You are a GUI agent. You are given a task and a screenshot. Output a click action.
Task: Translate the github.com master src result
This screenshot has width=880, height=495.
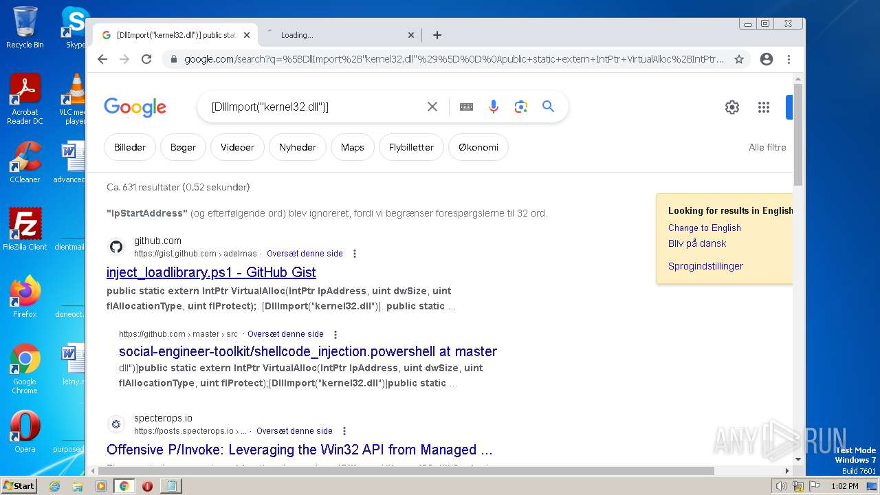[285, 334]
